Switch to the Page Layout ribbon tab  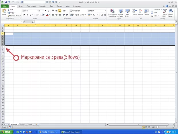[31, 6]
